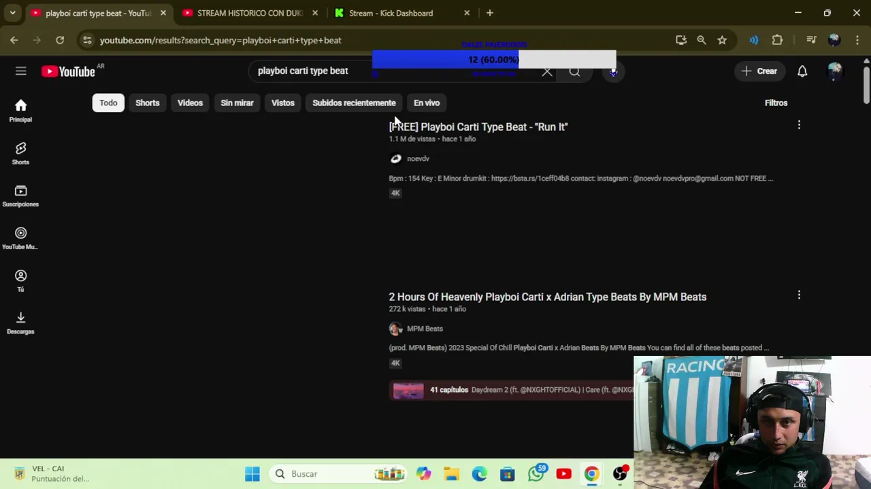Open the Windows Start menu

click(252, 474)
